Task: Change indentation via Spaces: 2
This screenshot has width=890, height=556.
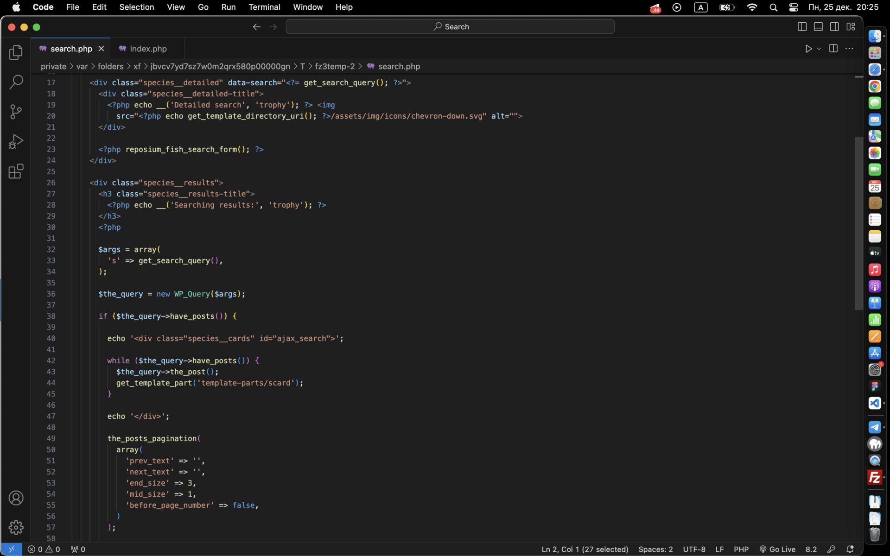Action: click(x=655, y=549)
